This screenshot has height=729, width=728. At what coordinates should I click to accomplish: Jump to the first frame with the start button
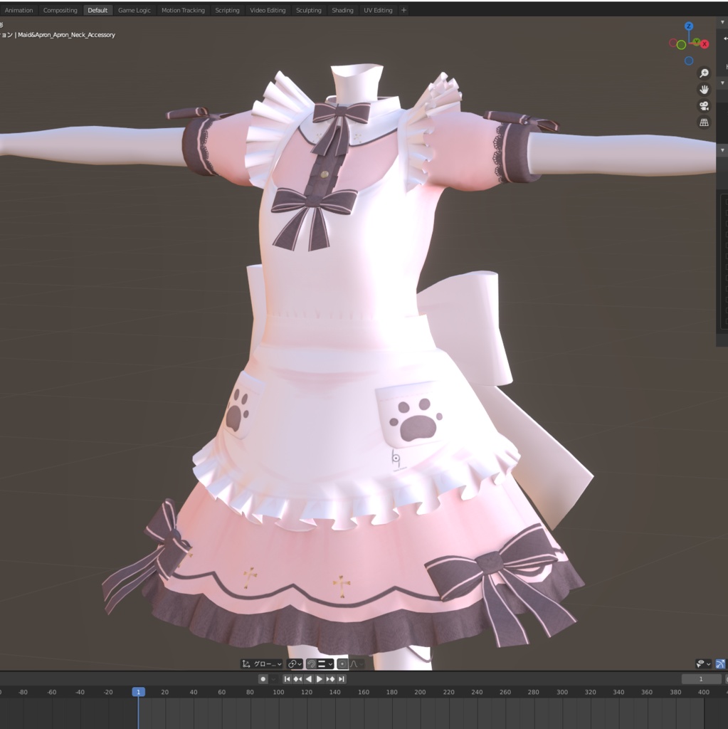point(287,678)
